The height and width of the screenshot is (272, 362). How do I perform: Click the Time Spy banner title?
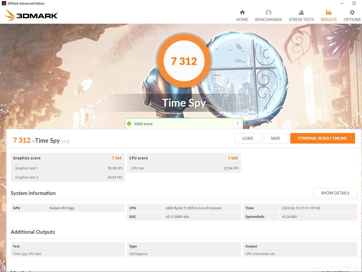pyautogui.click(x=184, y=103)
